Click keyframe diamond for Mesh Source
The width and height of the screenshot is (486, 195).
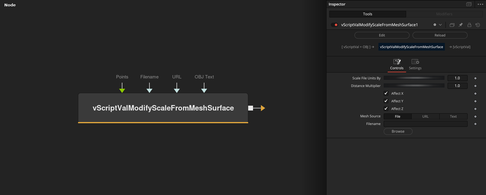(475, 117)
